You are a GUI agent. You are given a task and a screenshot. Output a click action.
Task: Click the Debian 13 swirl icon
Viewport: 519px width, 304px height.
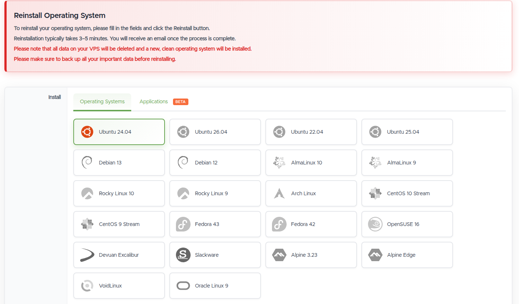click(x=87, y=163)
